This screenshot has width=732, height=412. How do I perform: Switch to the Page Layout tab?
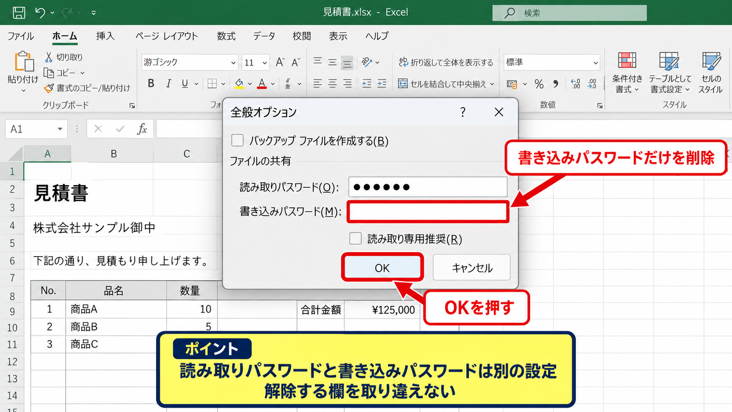tap(167, 36)
